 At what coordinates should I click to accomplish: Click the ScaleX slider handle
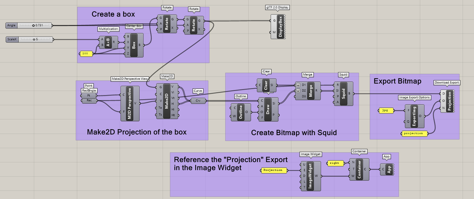[x=34, y=39]
